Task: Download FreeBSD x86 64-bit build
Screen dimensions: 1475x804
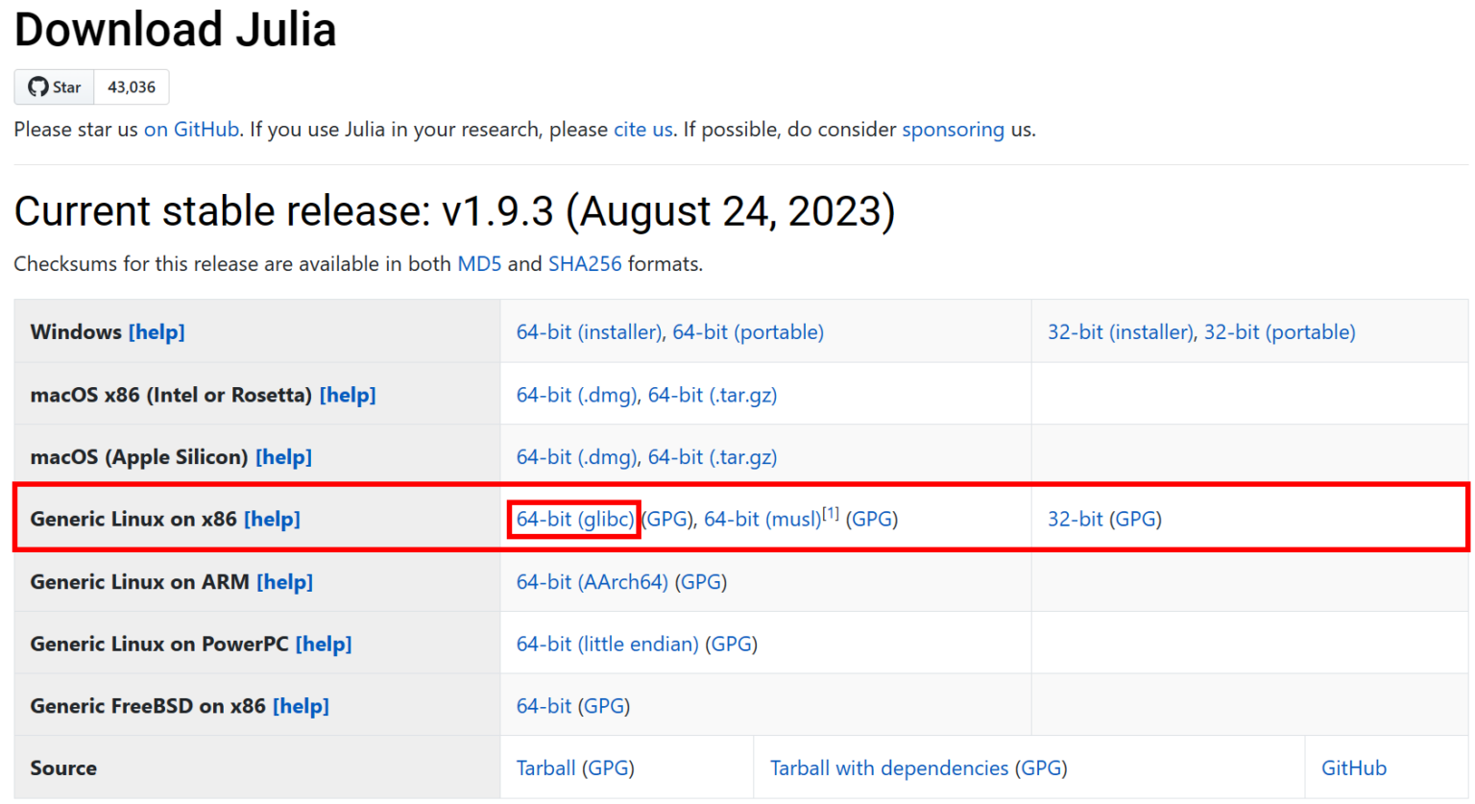Action: [x=544, y=707]
